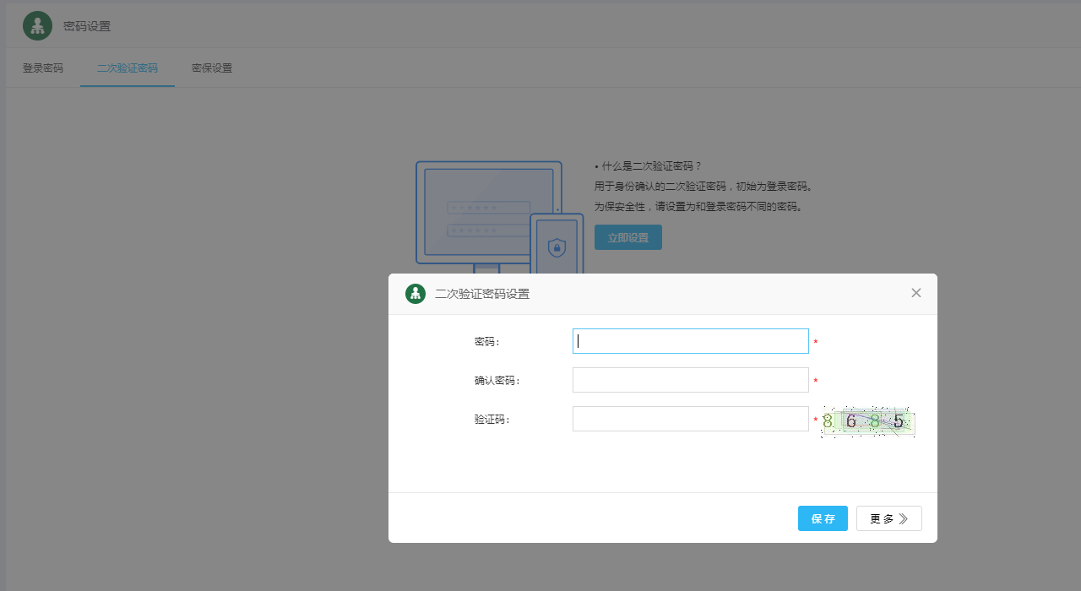Screen dimensions: 1081x591
Task: Save settings with the 保存 button
Action: [823, 518]
